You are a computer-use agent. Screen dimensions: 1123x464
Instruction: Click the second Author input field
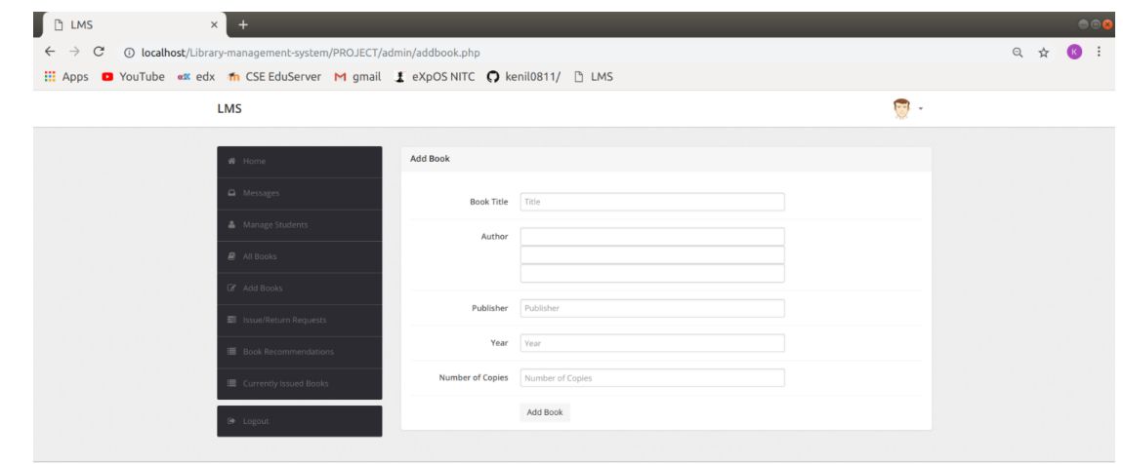(652, 255)
